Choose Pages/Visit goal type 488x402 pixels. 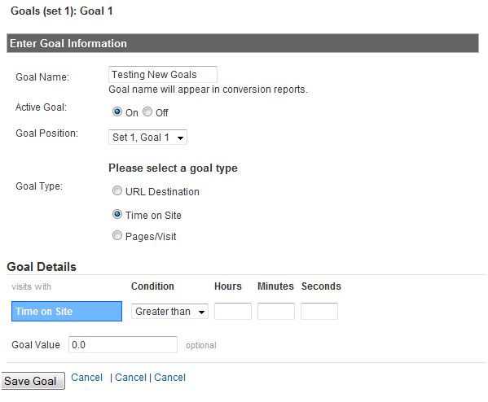(x=117, y=235)
